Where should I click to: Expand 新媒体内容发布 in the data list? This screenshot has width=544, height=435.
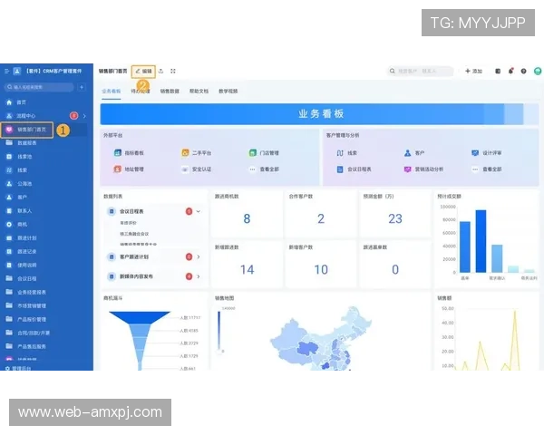199,276
